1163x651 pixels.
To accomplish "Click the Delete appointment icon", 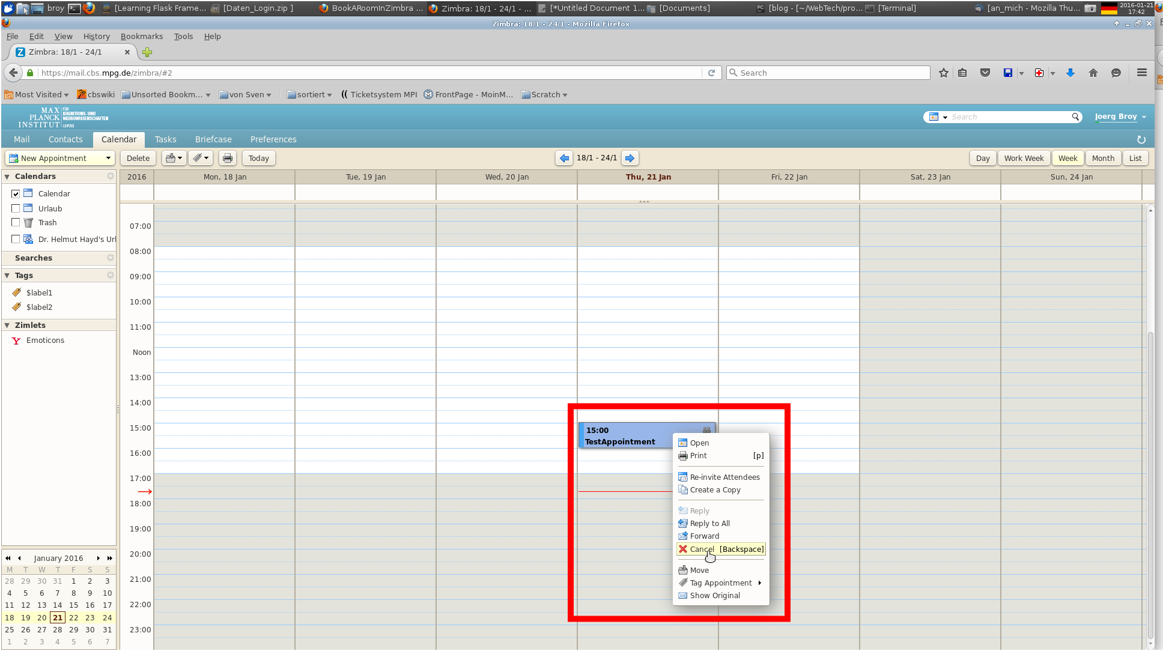I will [x=682, y=549].
